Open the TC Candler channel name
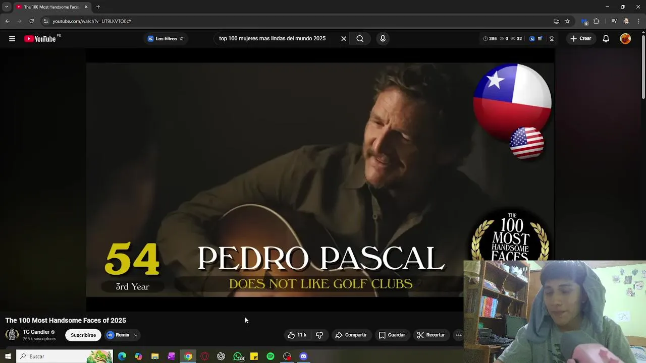Viewport: 646px width, 363px height. click(x=36, y=332)
